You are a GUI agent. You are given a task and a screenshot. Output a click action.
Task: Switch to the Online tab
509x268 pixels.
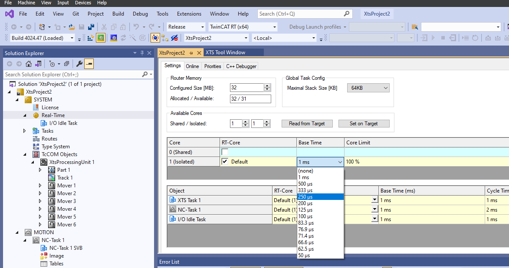[x=192, y=66]
